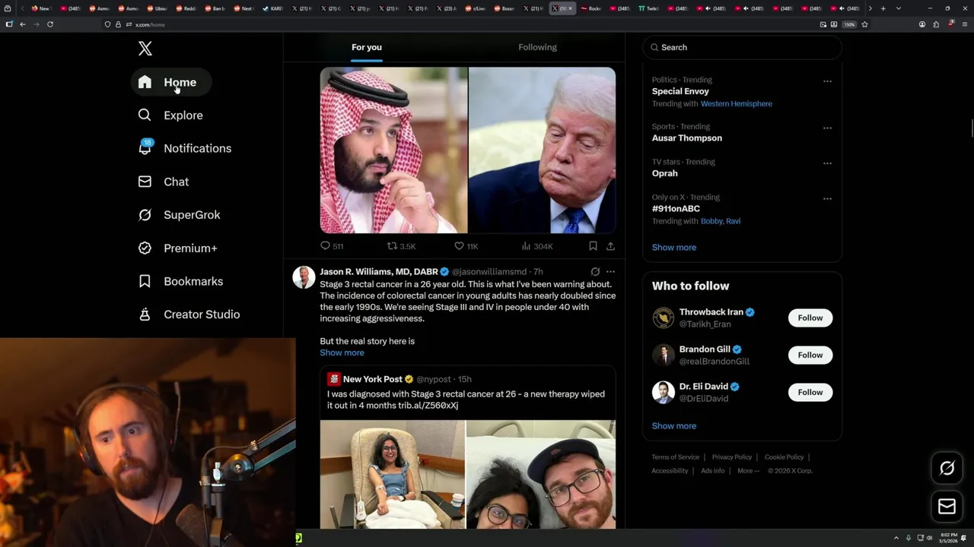Click the Bobby trending link
Image resolution: width=974 pixels, height=547 pixels.
point(711,221)
